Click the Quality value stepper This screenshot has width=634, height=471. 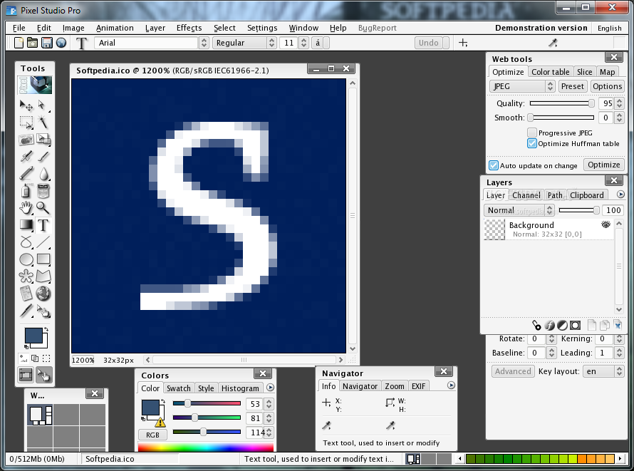(x=620, y=103)
